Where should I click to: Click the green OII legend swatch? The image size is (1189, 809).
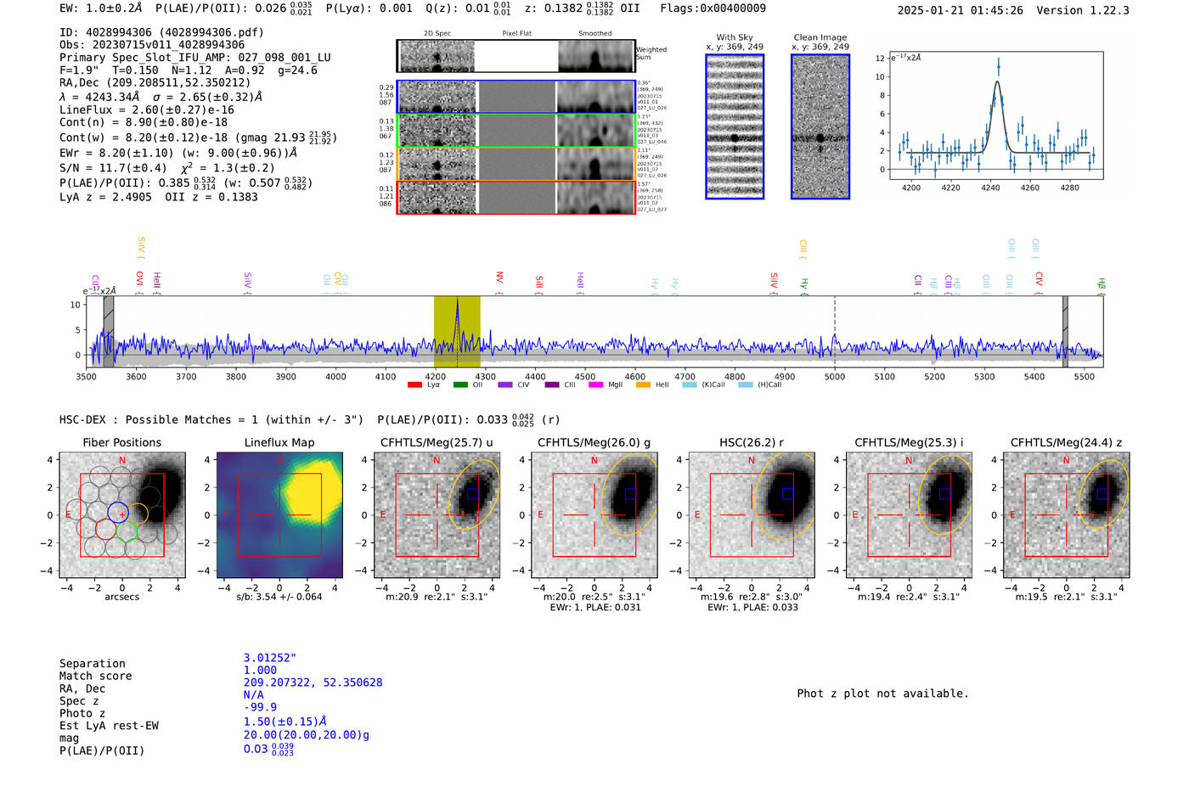click(460, 385)
